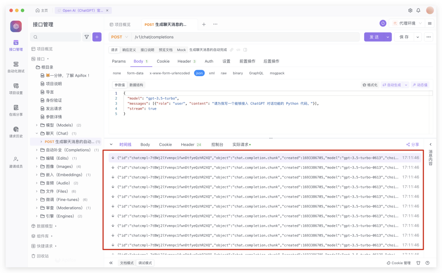Click the 保存 save button

tap(404, 37)
